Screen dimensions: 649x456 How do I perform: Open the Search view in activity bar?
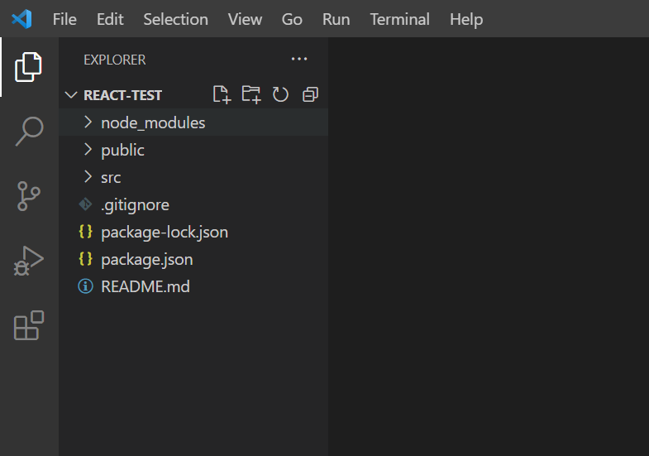30,132
